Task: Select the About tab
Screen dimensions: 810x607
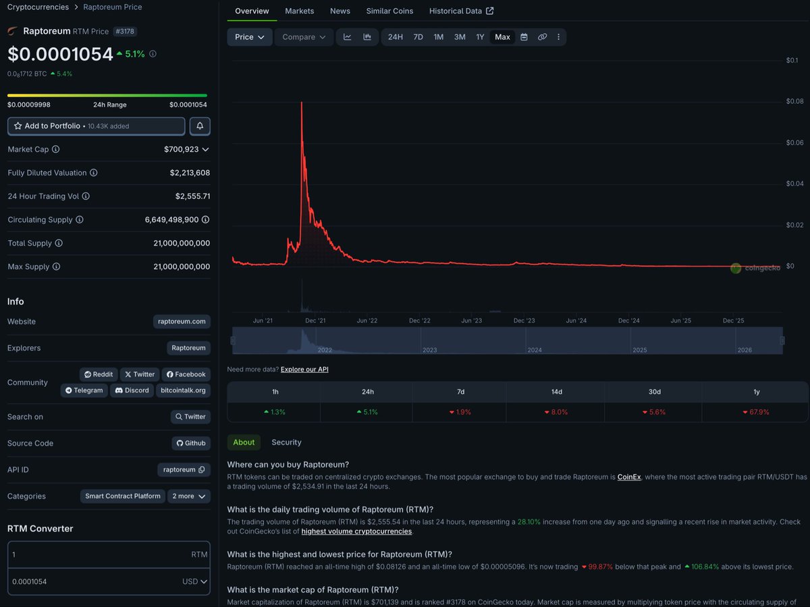Action: [x=244, y=442]
